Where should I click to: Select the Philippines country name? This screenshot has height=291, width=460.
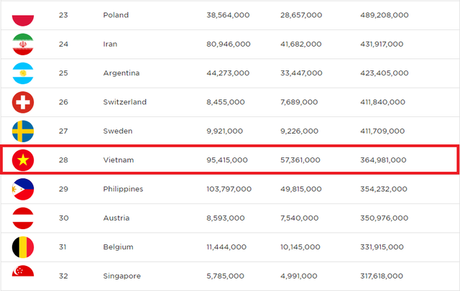click(x=123, y=189)
